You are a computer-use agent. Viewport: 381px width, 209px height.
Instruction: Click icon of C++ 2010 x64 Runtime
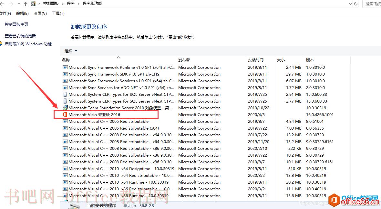tap(65, 182)
